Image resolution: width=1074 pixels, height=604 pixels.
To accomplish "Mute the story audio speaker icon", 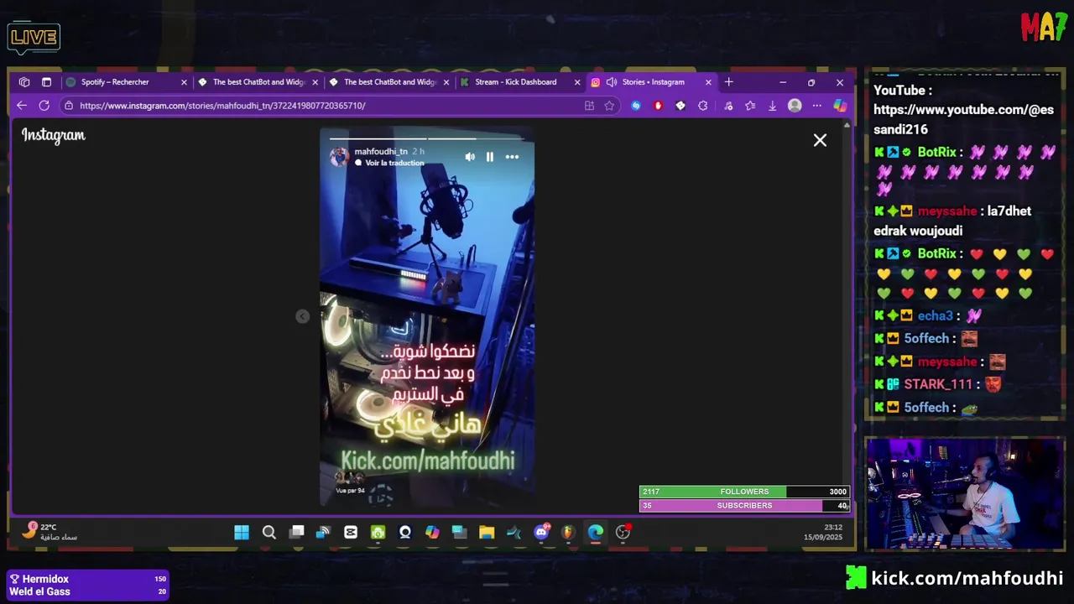I will click(470, 157).
